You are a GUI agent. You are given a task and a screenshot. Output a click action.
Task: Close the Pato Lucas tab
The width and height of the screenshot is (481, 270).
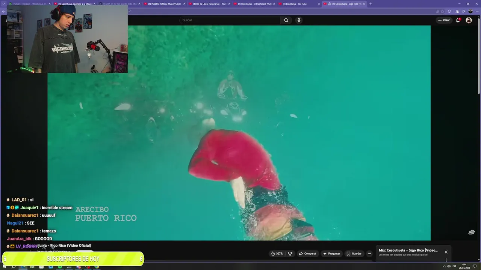tap(274, 4)
